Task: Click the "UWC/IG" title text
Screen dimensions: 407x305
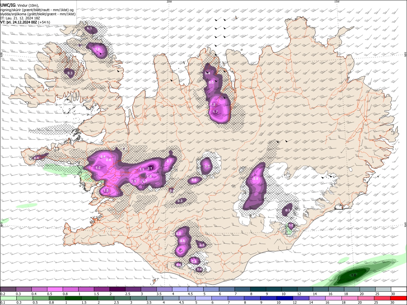Action: pyautogui.click(x=7, y=5)
